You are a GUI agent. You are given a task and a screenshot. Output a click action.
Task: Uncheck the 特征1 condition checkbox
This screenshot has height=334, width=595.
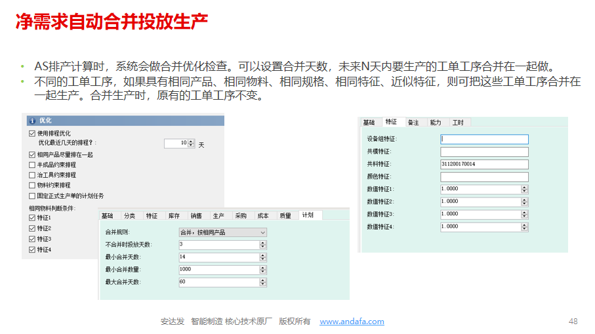coord(32,218)
